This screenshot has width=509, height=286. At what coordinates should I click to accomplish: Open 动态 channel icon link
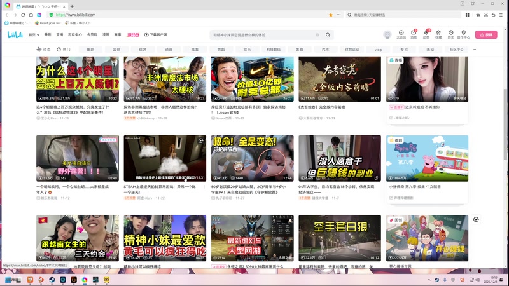click(43, 50)
